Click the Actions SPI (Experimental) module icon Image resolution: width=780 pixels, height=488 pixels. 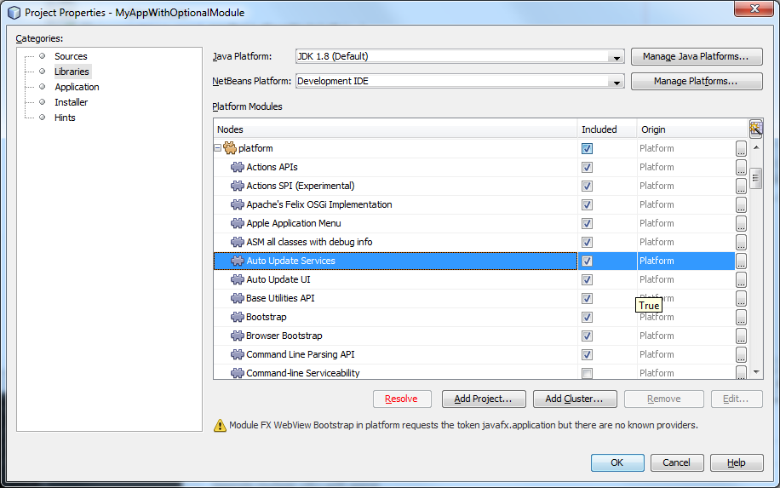[x=238, y=186]
